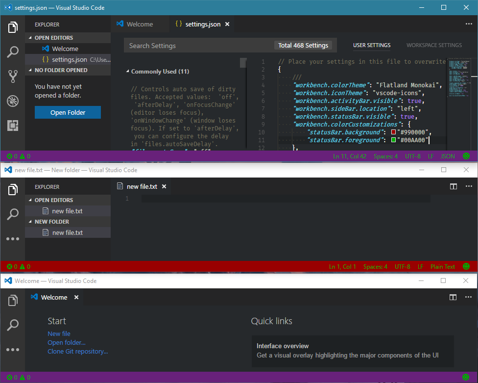Select the settings.json tab
Image resolution: width=478 pixels, height=383 pixels.
[203, 24]
